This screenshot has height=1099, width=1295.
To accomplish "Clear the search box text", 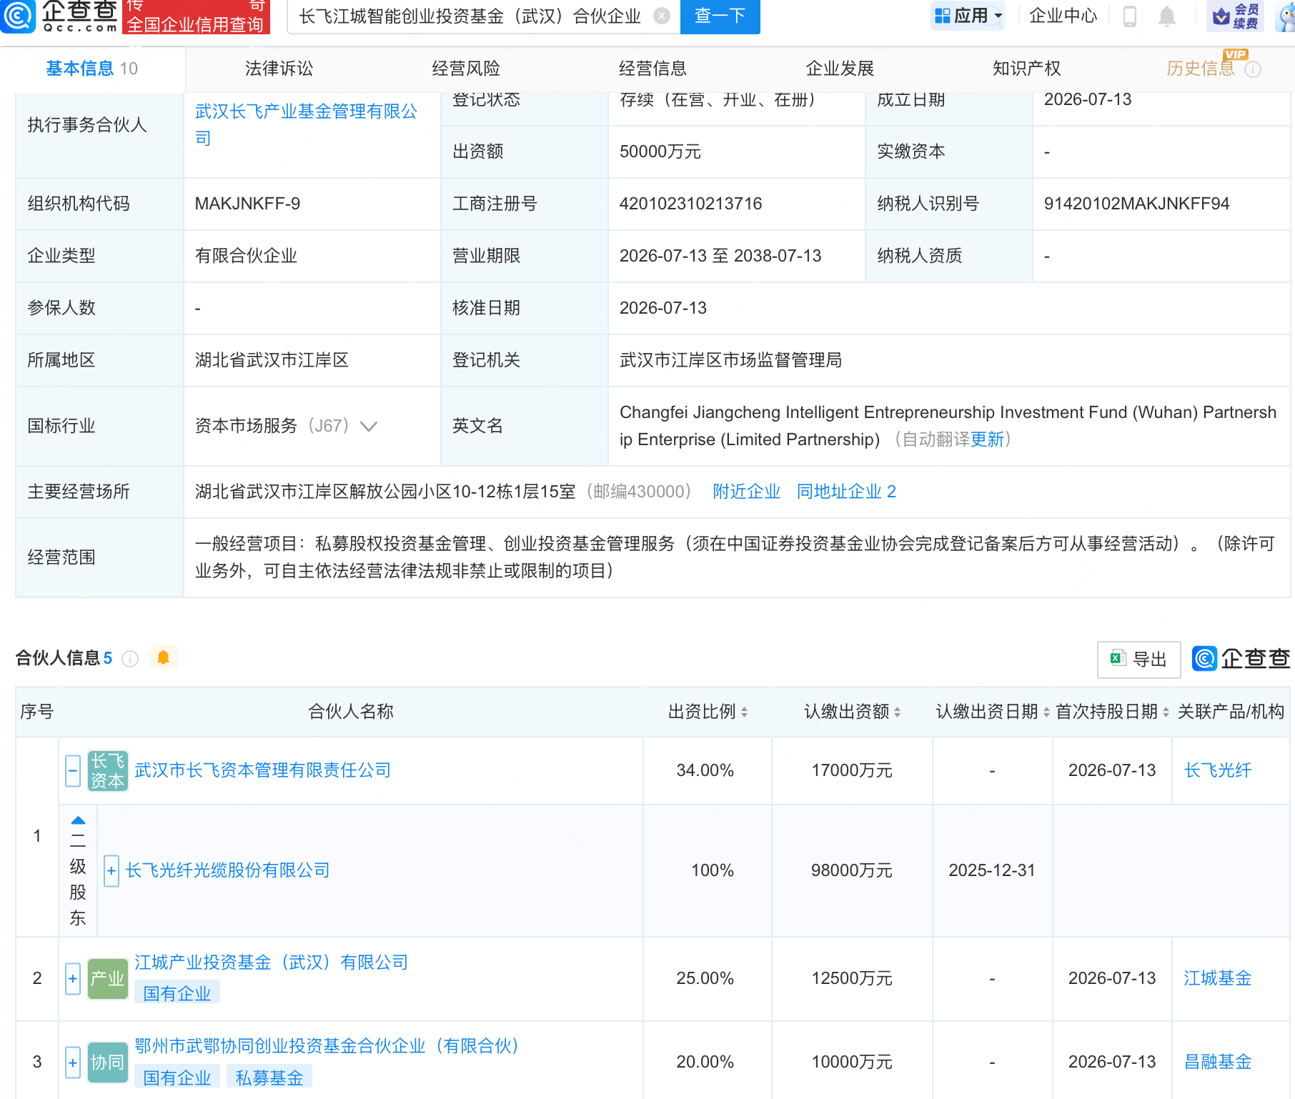I will point(663,16).
